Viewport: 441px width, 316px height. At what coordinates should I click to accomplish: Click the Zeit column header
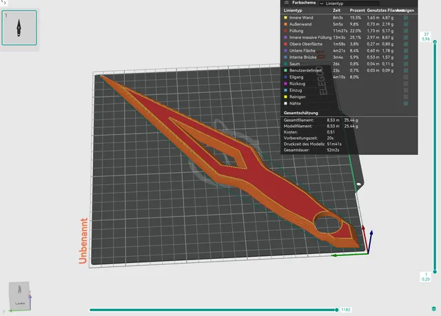336,10
